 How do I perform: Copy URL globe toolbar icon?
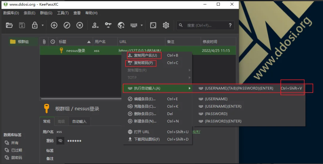tap(121, 25)
